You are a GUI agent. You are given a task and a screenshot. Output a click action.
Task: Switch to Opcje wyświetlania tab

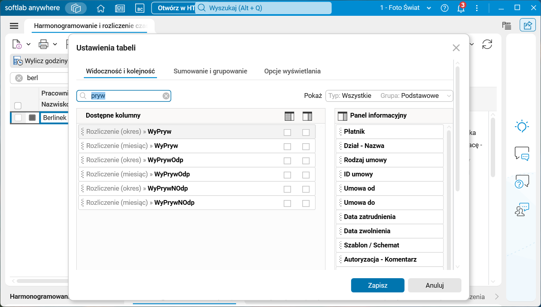tap(292, 71)
